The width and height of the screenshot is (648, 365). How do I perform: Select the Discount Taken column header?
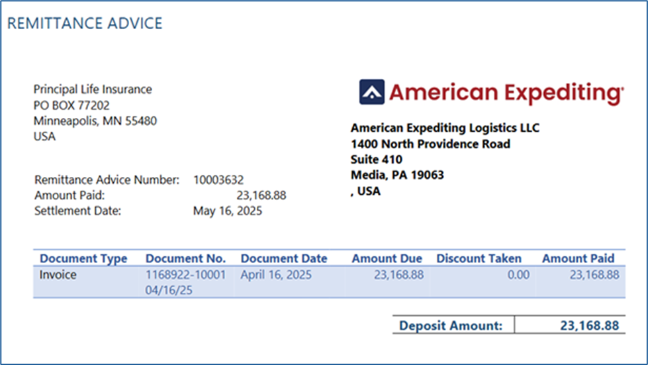point(479,259)
